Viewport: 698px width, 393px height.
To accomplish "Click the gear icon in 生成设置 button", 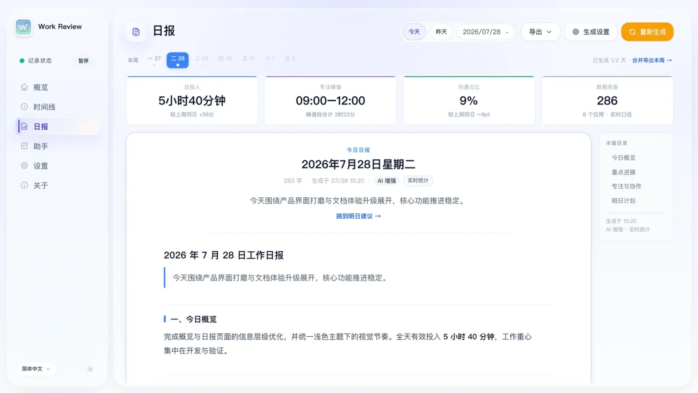I will click(576, 32).
